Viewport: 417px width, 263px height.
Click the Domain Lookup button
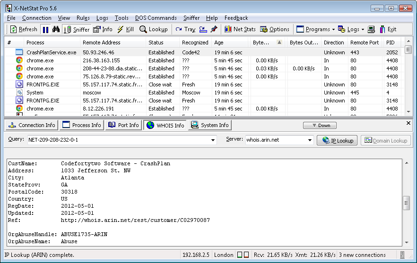tap(386, 140)
